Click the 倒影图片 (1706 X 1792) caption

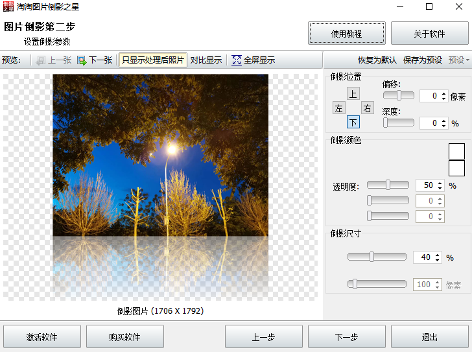click(160, 311)
